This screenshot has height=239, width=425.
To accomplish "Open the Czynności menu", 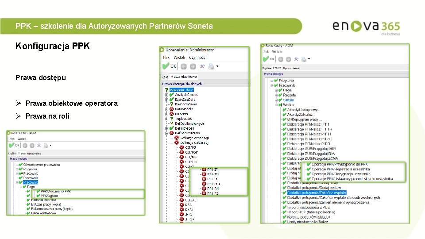I will 197,58.
